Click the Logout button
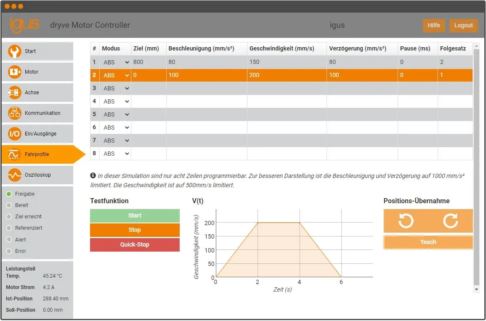The height and width of the screenshot is (321, 486). coord(464,25)
